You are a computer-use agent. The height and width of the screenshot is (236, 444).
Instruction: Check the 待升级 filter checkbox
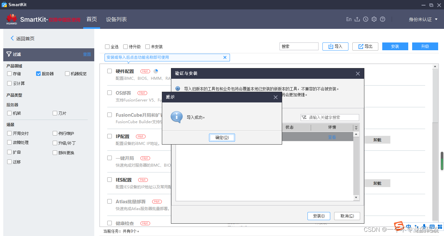tap(125, 47)
